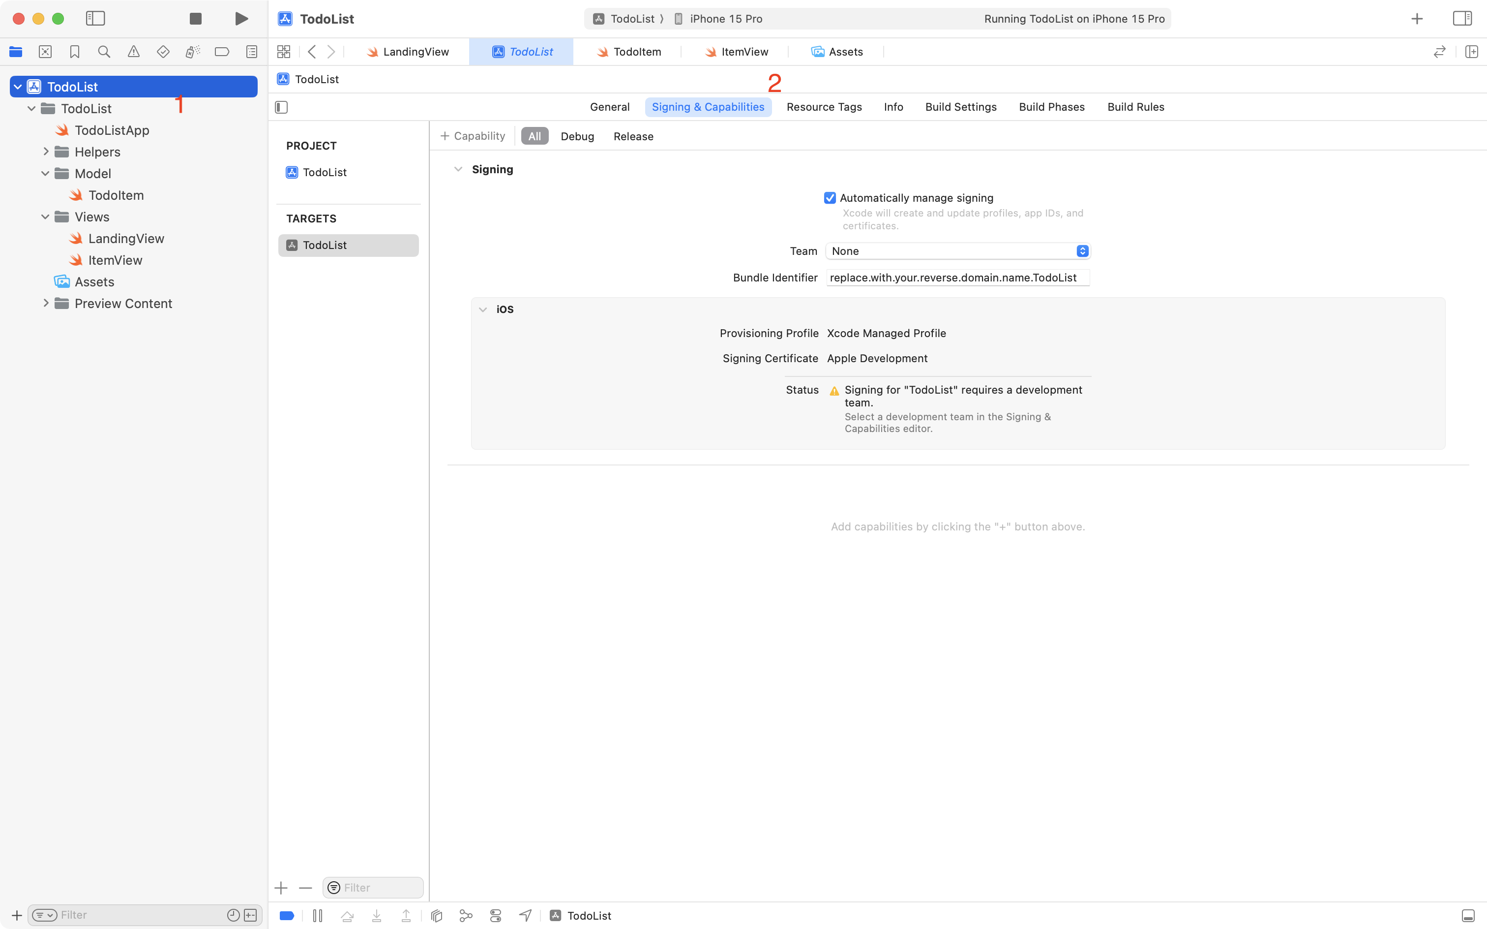
Task: Open the Find navigator magnifying glass
Action: point(104,52)
